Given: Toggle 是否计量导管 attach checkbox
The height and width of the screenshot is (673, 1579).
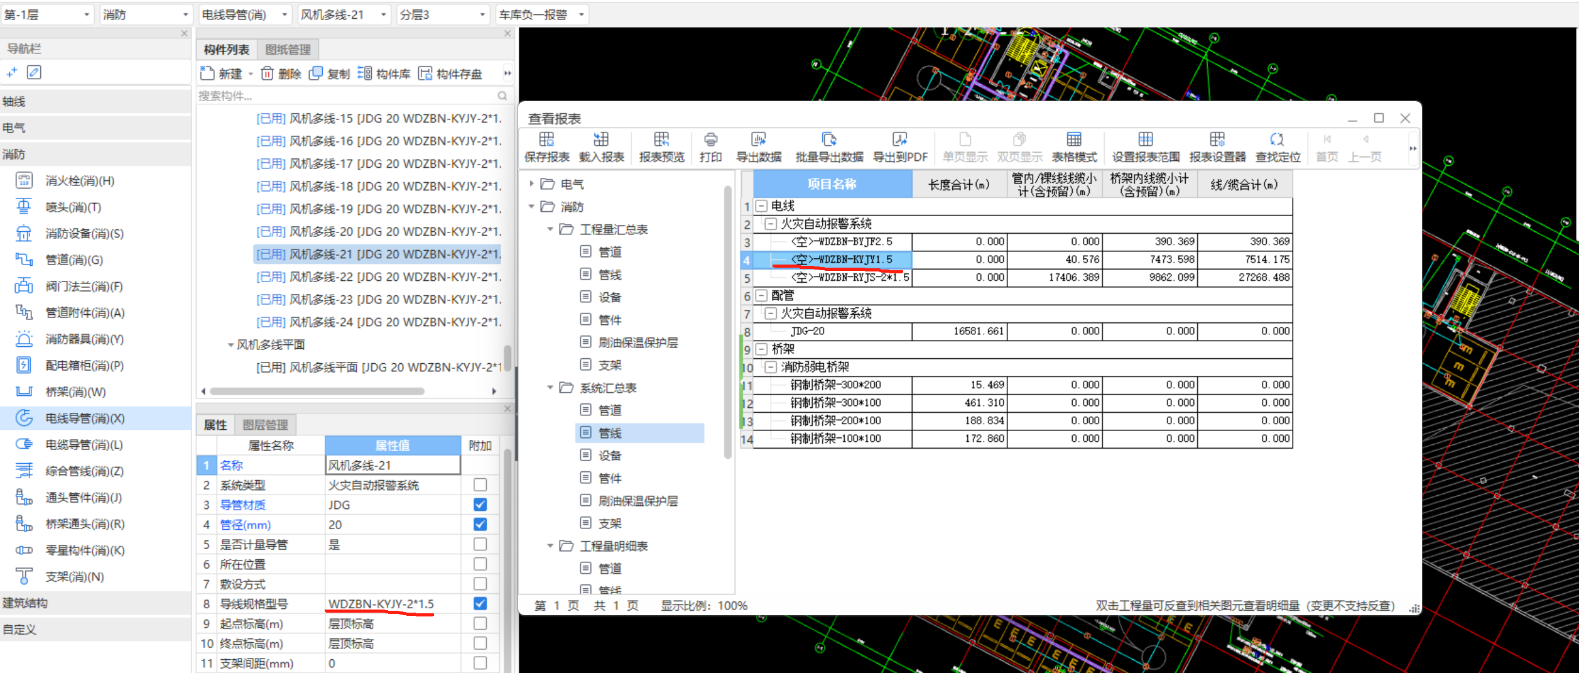Looking at the screenshot, I should pyautogui.click(x=480, y=544).
